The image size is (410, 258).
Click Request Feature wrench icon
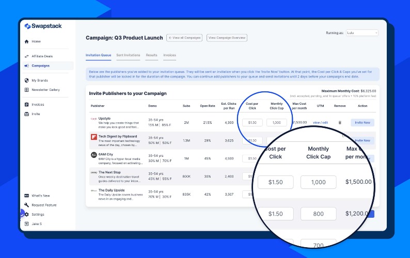coord(26,205)
